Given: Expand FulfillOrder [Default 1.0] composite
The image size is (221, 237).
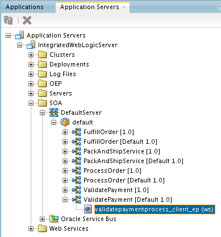Looking at the screenshot, I should point(65,142).
